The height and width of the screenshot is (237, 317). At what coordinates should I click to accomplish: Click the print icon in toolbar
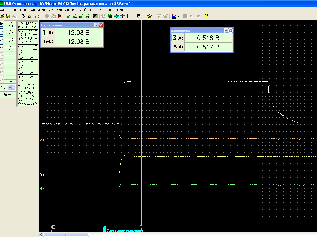click(22, 16)
